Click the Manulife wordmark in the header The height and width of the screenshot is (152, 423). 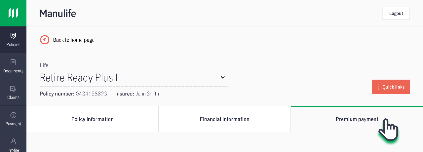pyautogui.click(x=58, y=13)
